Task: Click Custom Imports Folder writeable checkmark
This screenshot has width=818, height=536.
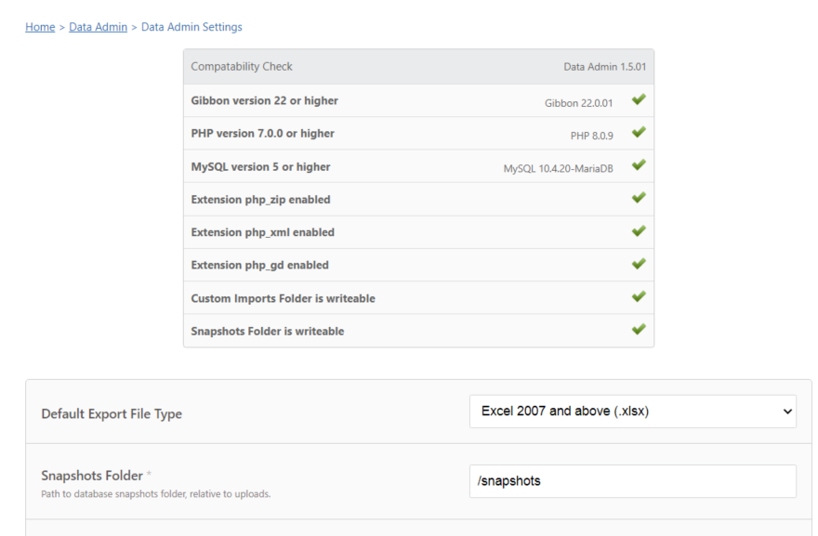Action: (639, 296)
